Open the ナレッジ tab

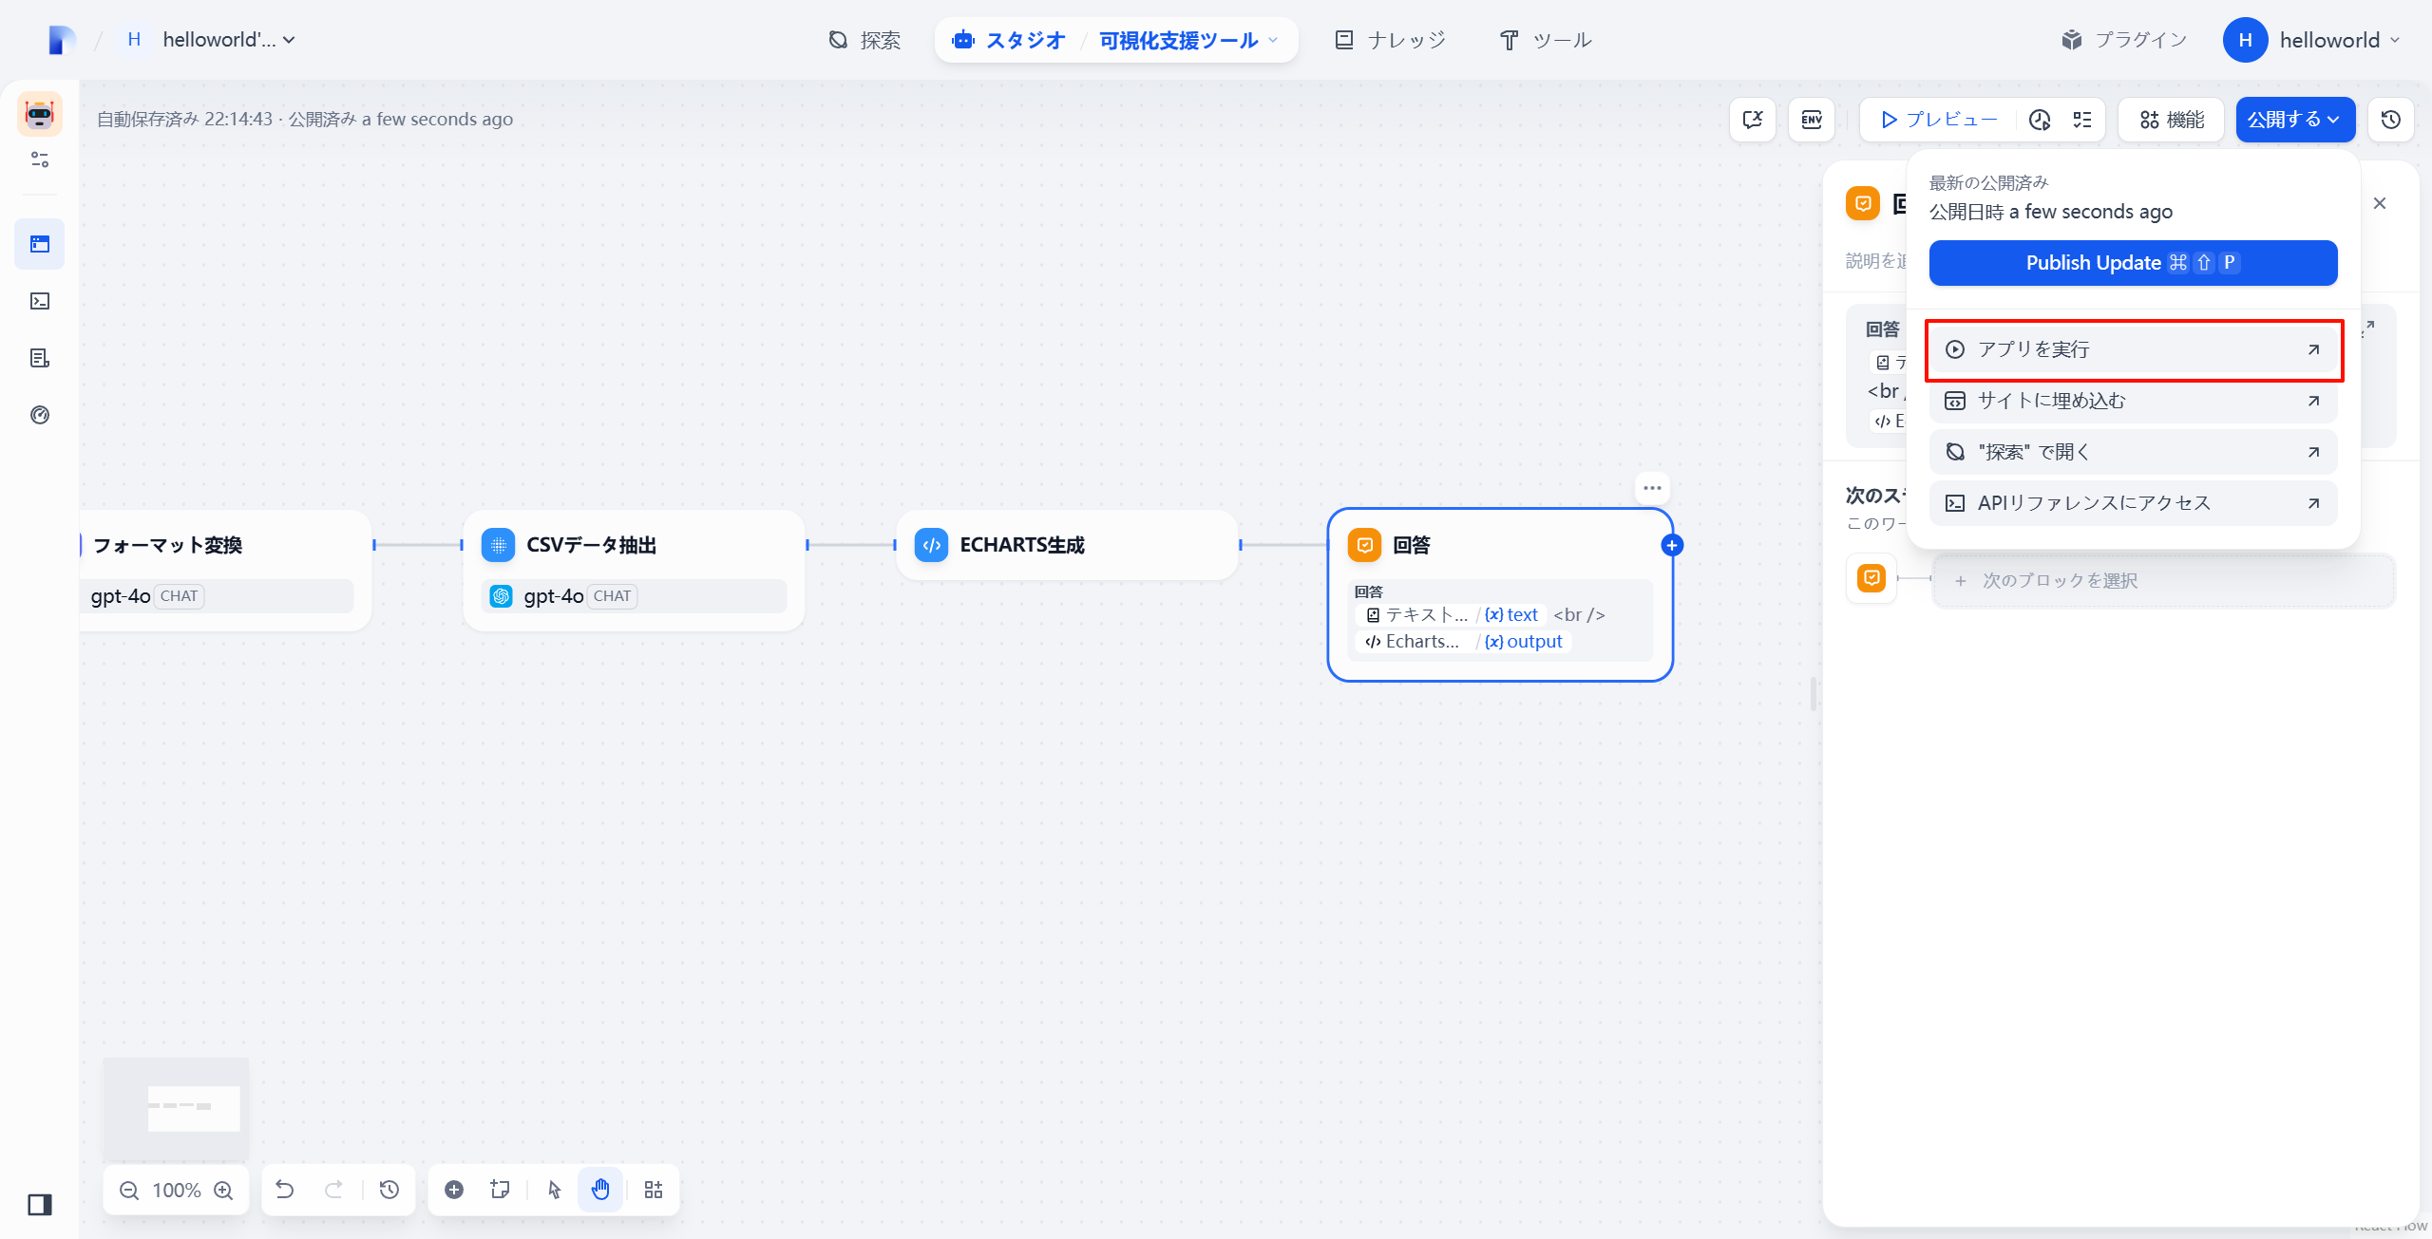pyautogui.click(x=1391, y=40)
